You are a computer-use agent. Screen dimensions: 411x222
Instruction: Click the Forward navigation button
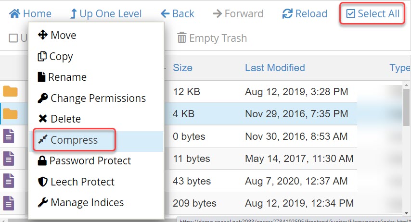[x=238, y=14]
